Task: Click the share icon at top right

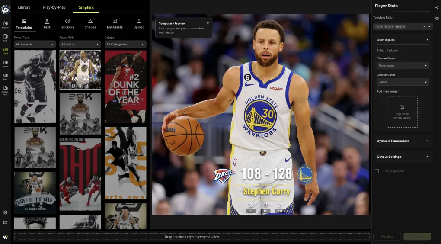Action: (x=437, y=8)
